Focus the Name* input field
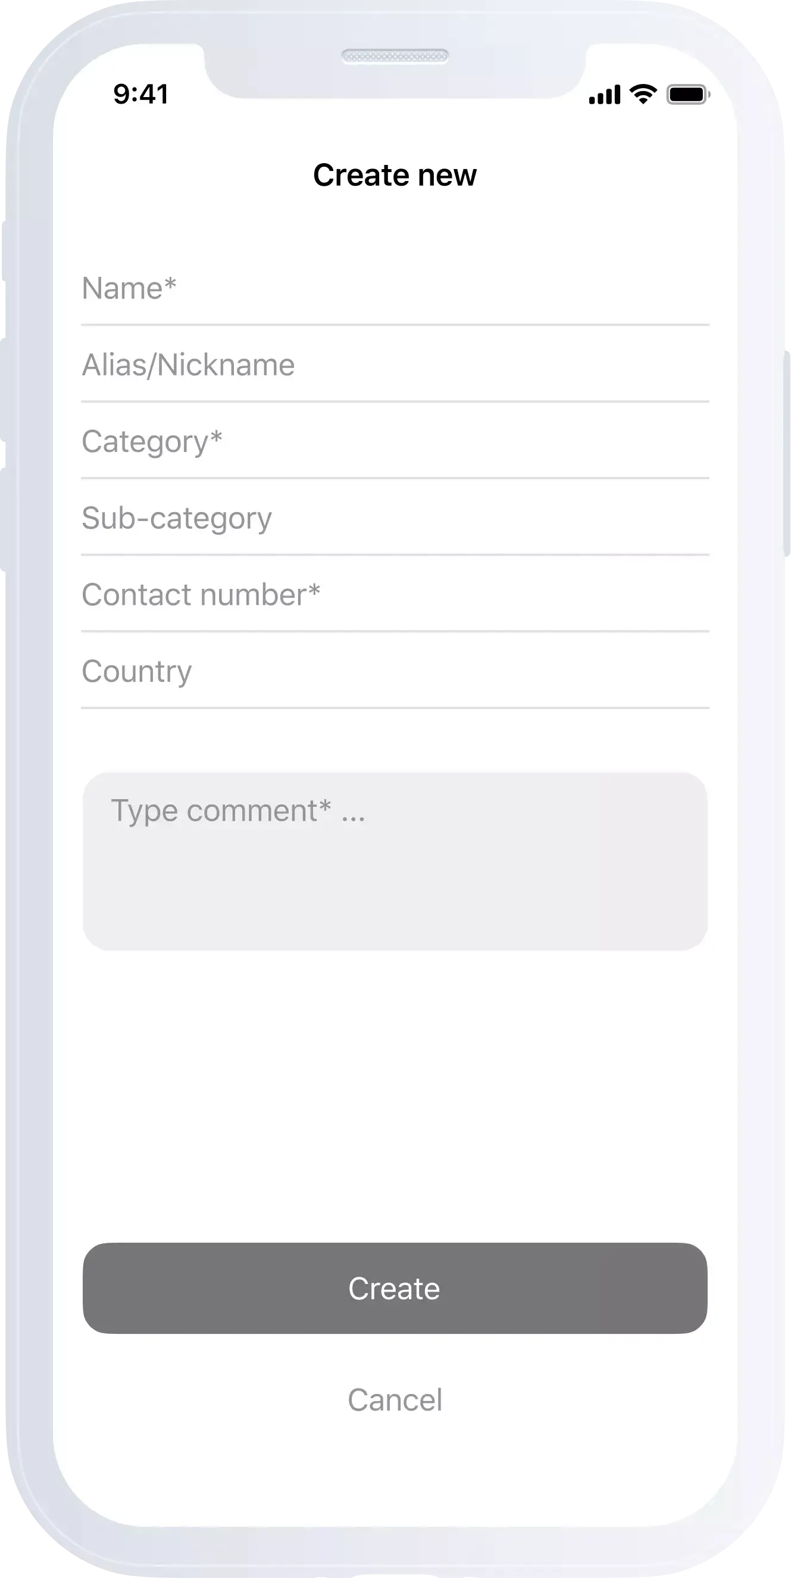The height and width of the screenshot is (1578, 791). [395, 288]
